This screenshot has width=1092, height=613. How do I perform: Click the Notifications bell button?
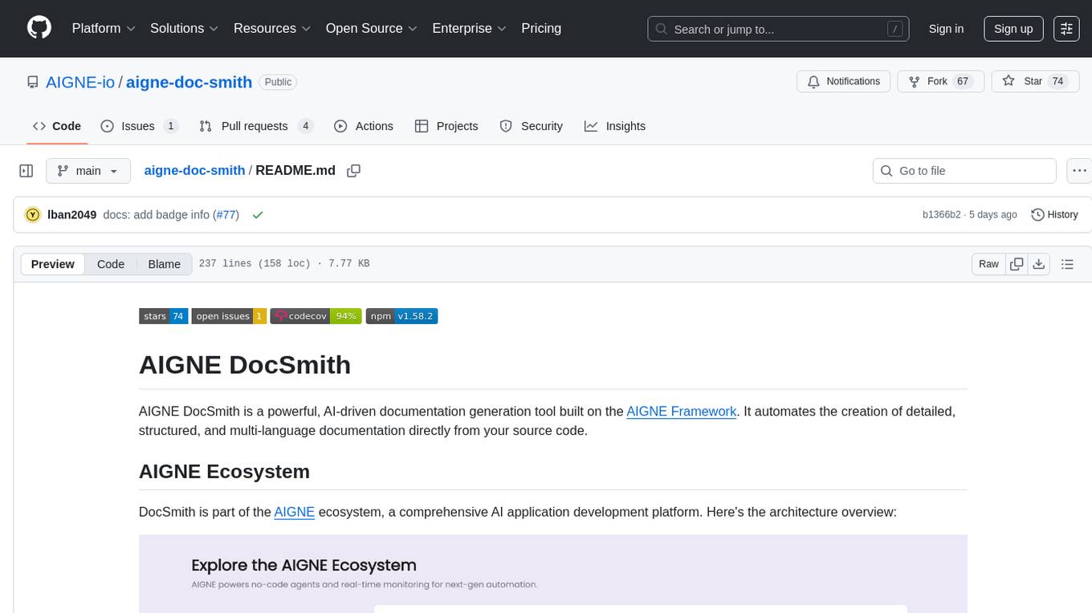(x=844, y=81)
